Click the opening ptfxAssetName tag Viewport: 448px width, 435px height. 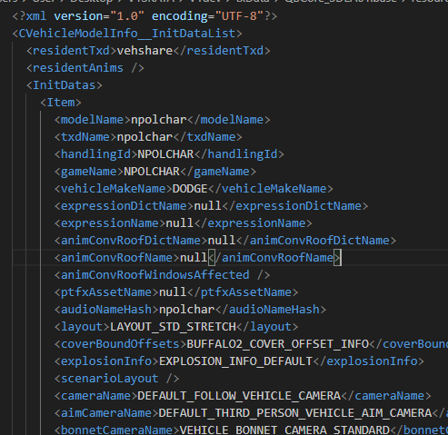[106, 292]
